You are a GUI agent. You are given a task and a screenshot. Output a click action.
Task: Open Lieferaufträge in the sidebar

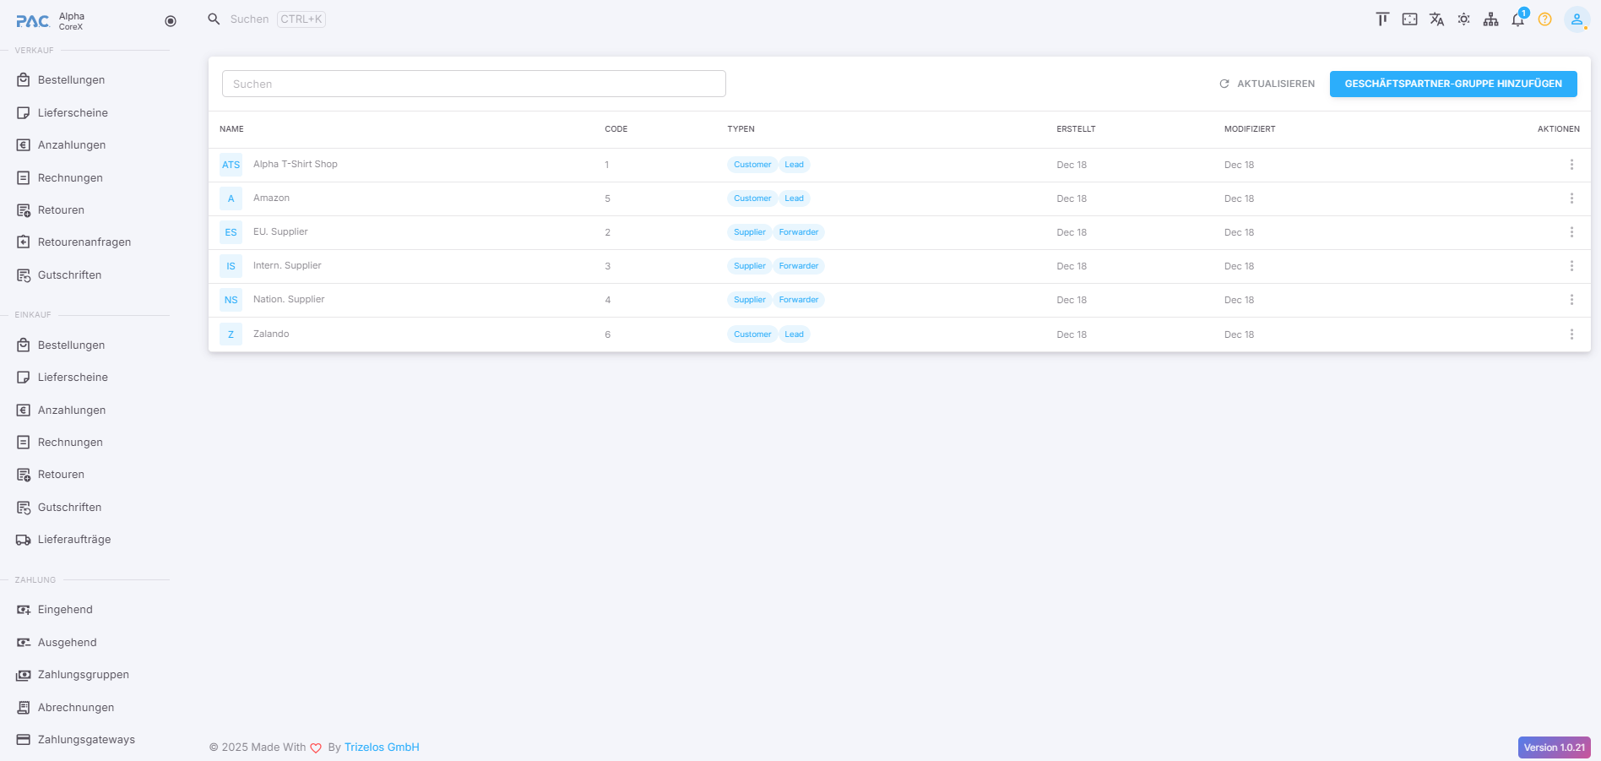[x=73, y=540]
